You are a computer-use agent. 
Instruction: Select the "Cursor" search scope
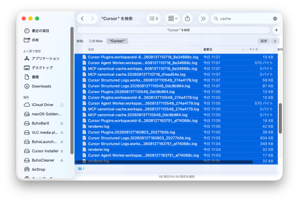117,41
